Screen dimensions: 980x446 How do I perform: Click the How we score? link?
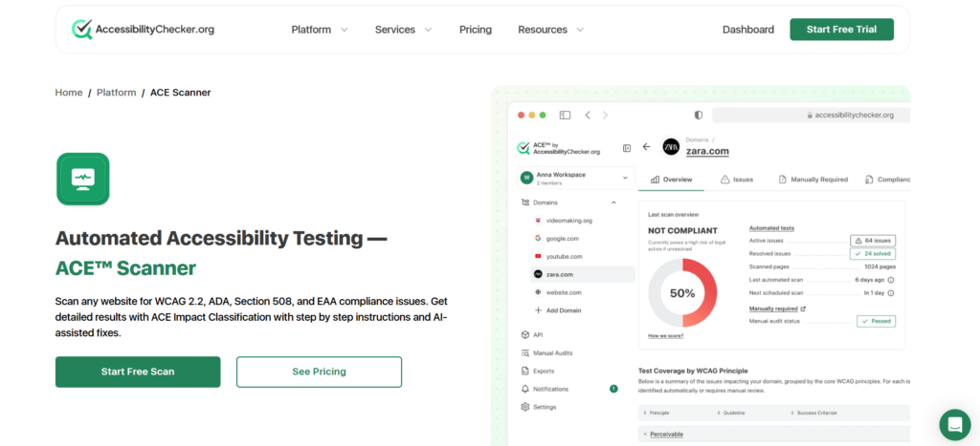[x=666, y=335]
